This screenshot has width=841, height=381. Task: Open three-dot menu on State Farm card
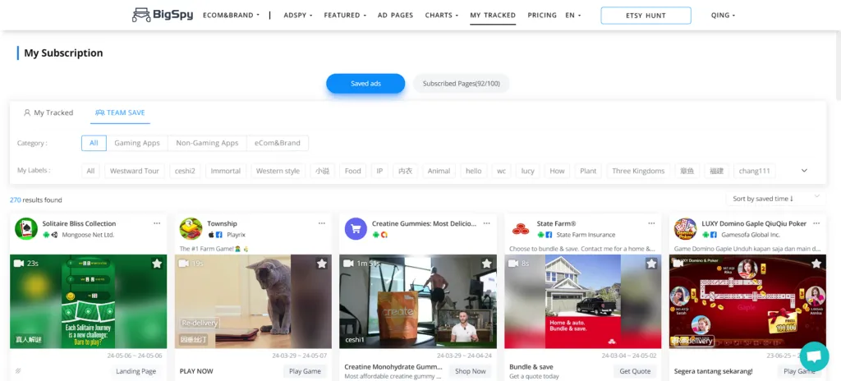click(651, 223)
